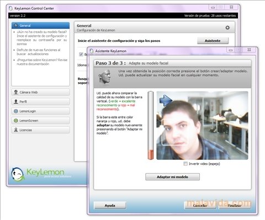Click the webcam icon beside Cámara Web
Screen dimensions: 265x220
pos(16,92)
